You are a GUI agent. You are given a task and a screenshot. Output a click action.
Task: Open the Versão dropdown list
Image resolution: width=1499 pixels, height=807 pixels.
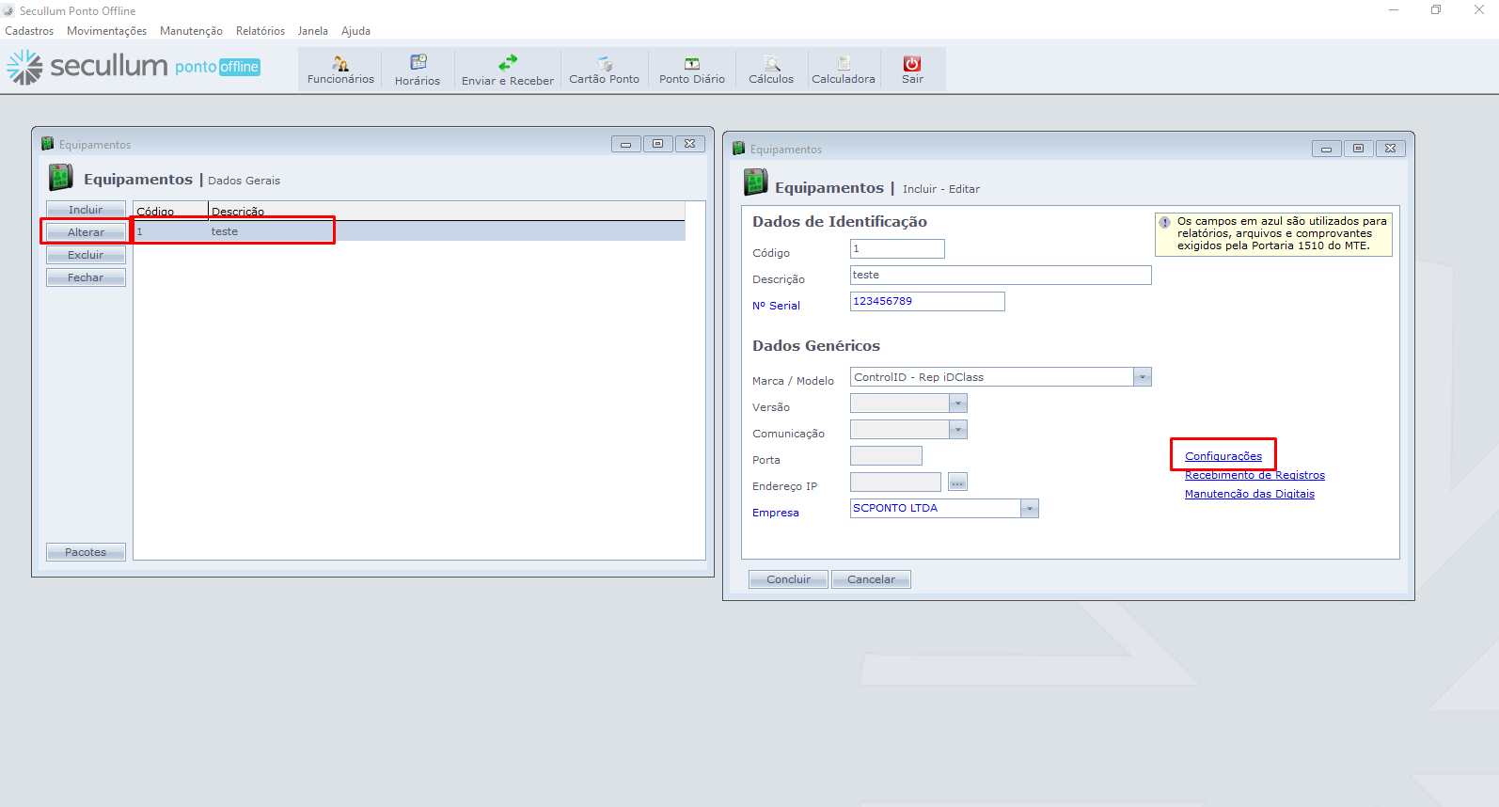957,403
